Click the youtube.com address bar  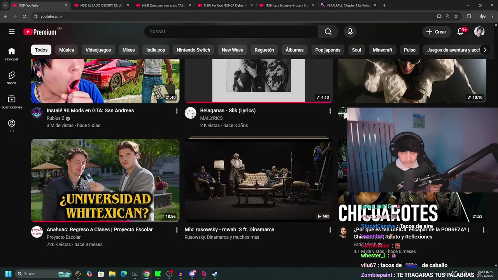233,16
